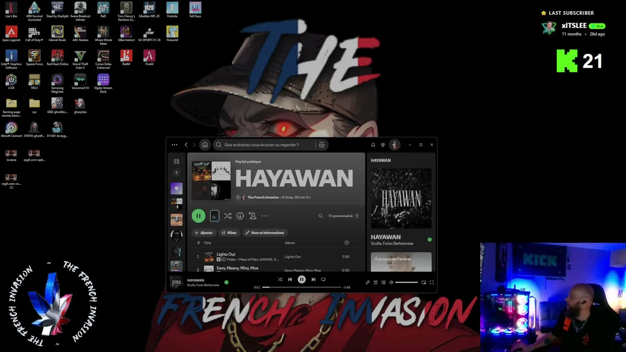Screen dimensions: 626x352
Task: Toggle the saved check in the right panel
Action: 429,240
